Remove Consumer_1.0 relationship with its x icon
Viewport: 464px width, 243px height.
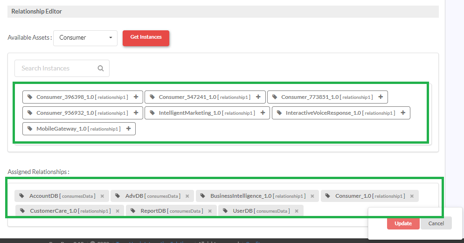click(412, 196)
